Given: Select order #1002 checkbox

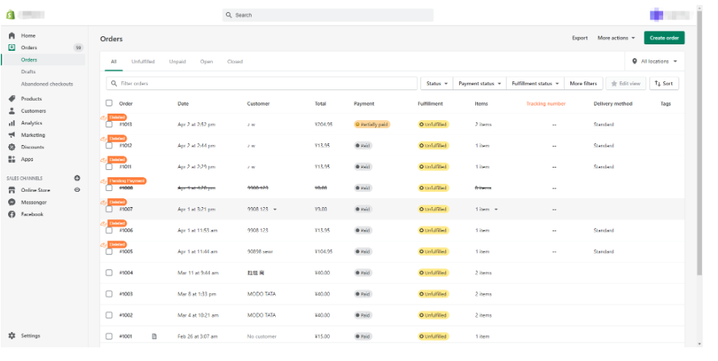Looking at the screenshot, I should click(109, 315).
